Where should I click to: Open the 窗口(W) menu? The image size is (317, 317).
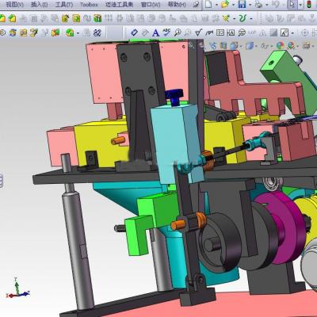click(151, 5)
